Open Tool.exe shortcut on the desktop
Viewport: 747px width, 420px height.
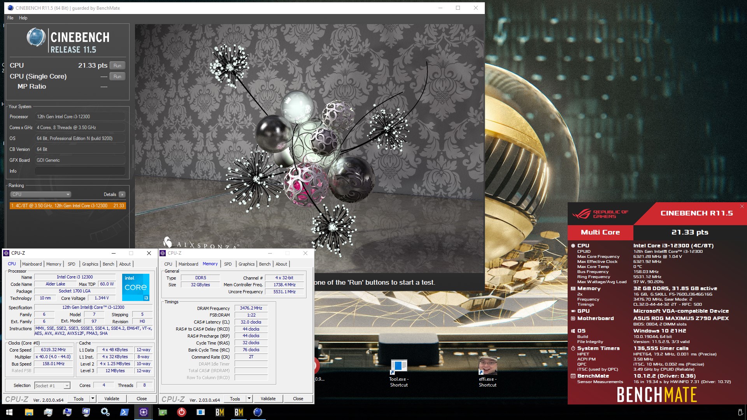399,373
